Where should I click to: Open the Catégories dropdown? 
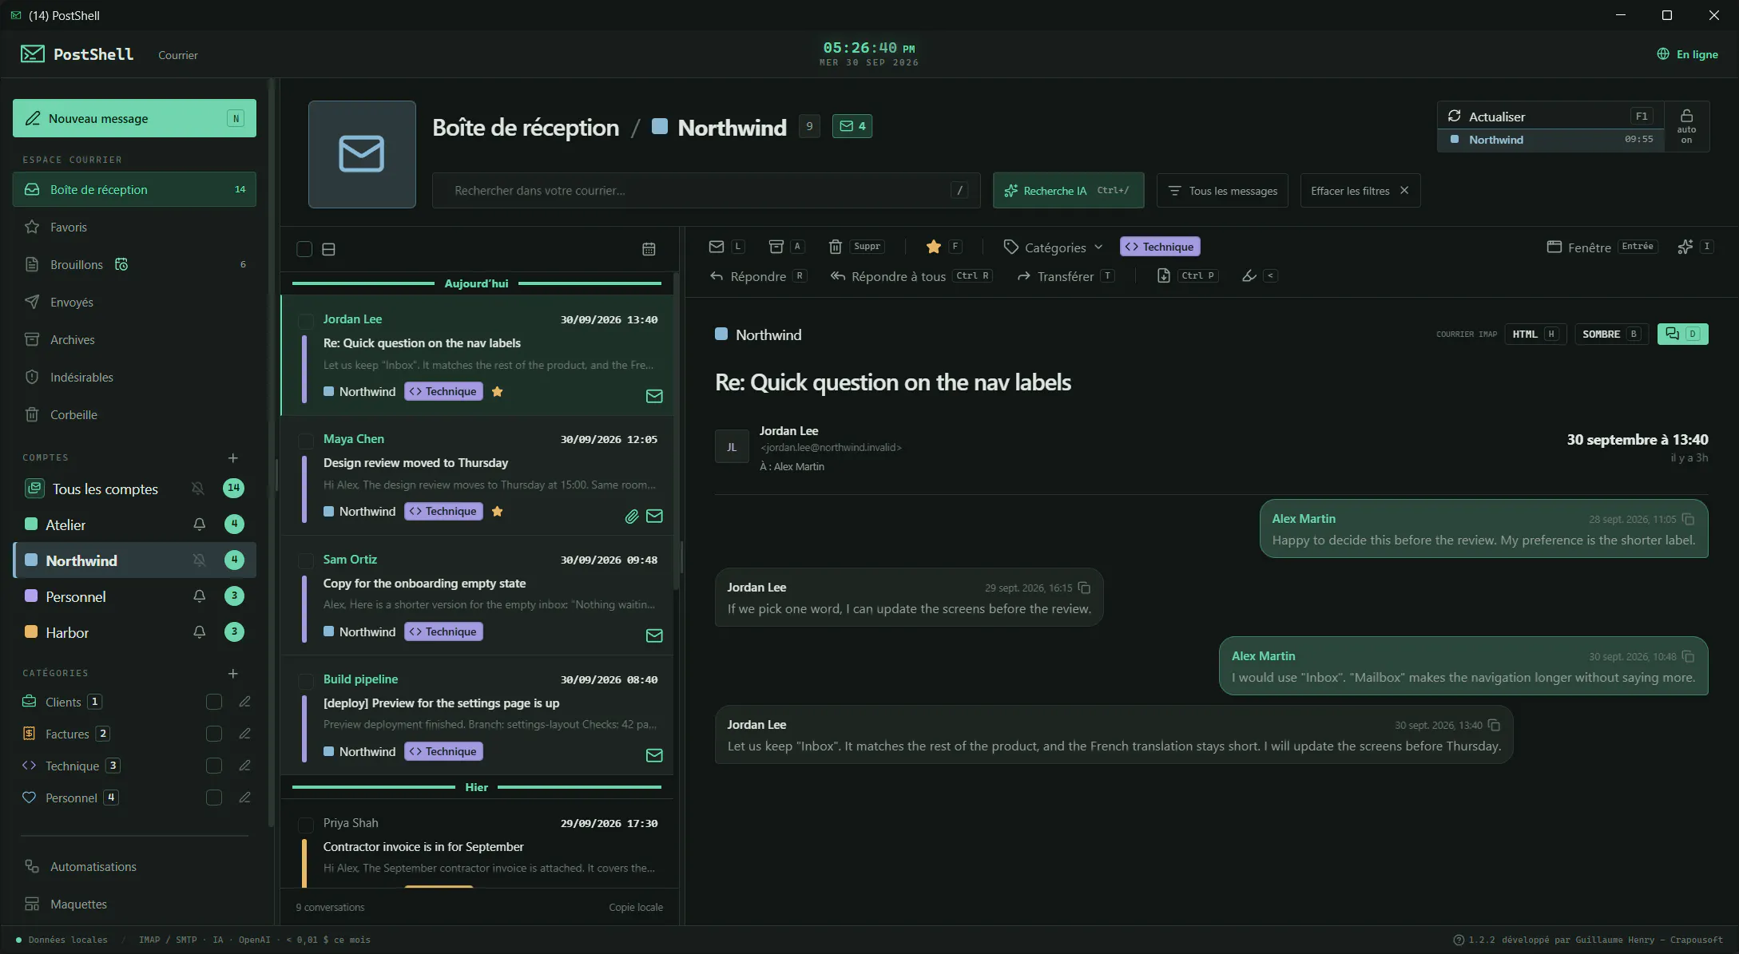(x=1053, y=247)
